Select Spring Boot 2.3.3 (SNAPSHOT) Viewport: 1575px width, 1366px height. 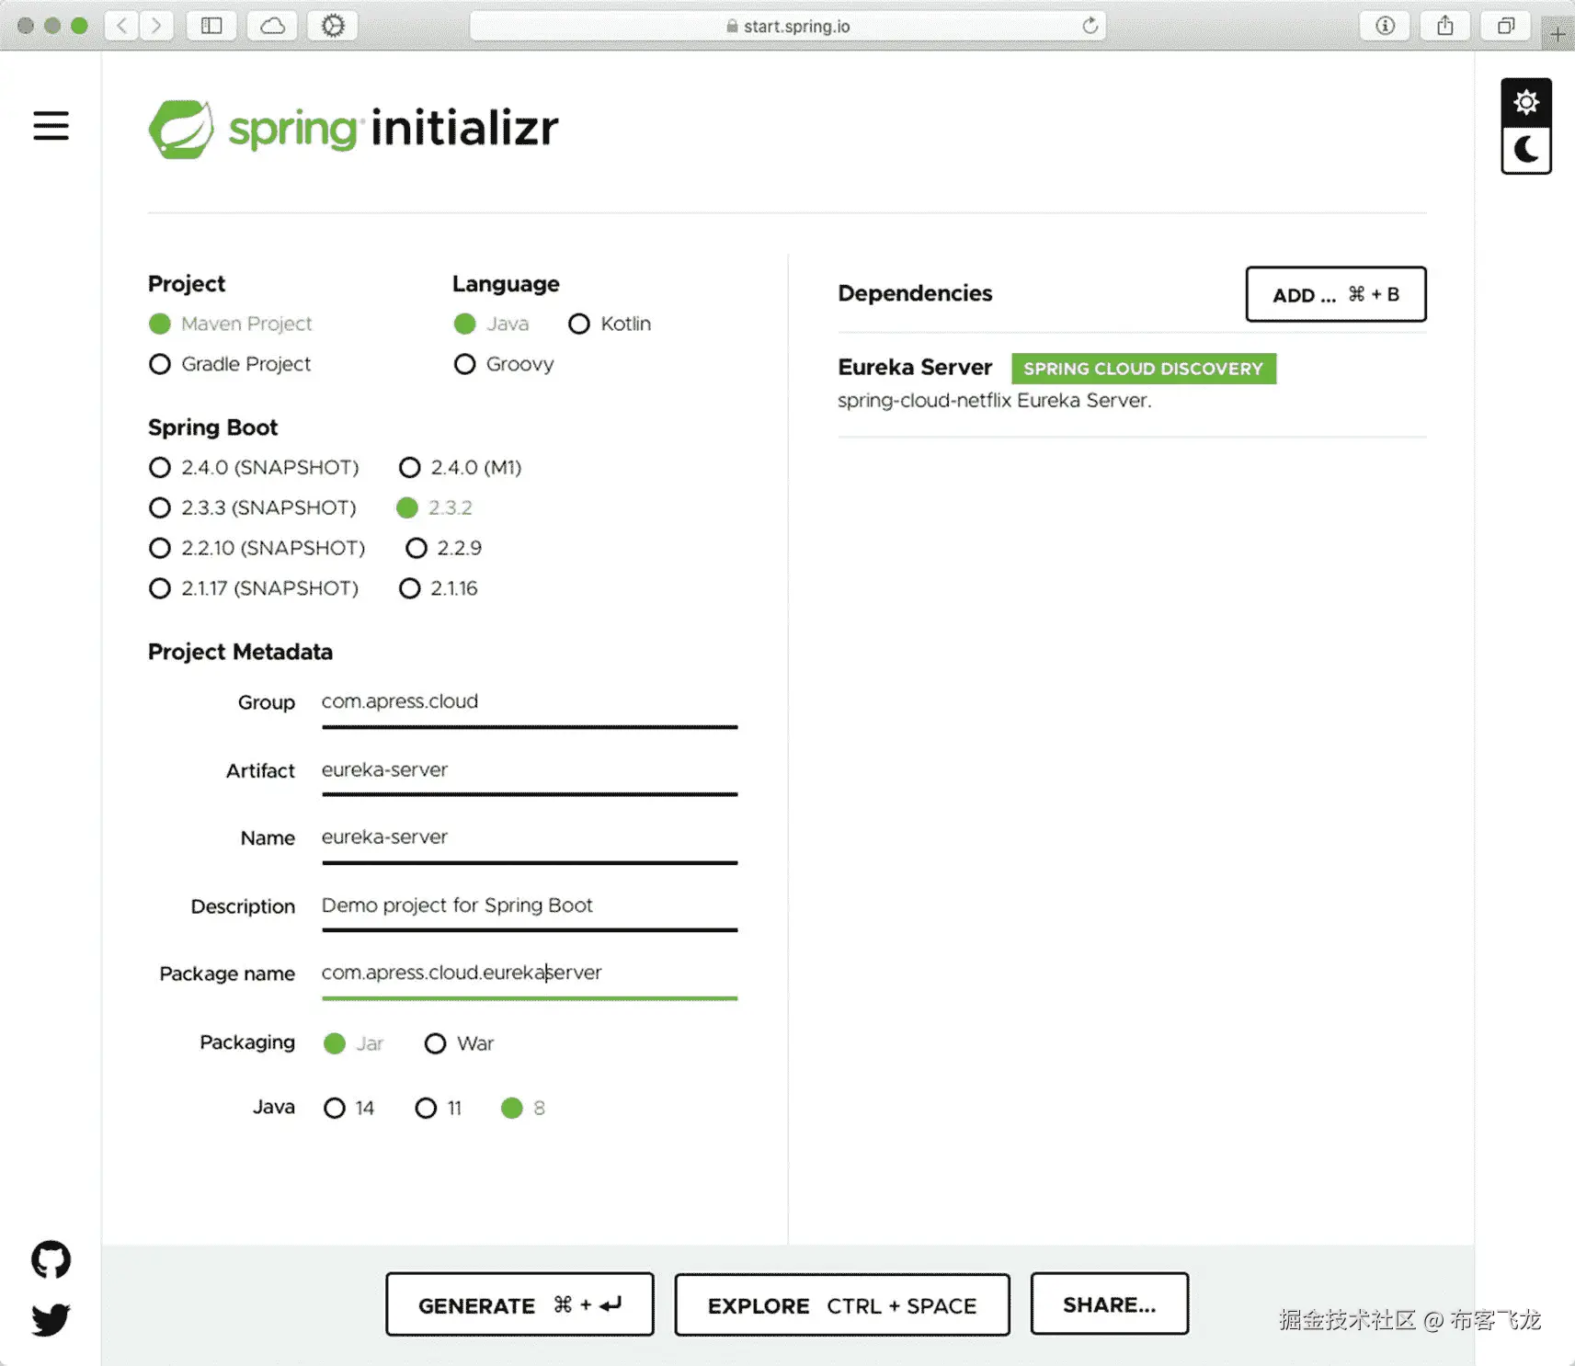point(253,507)
